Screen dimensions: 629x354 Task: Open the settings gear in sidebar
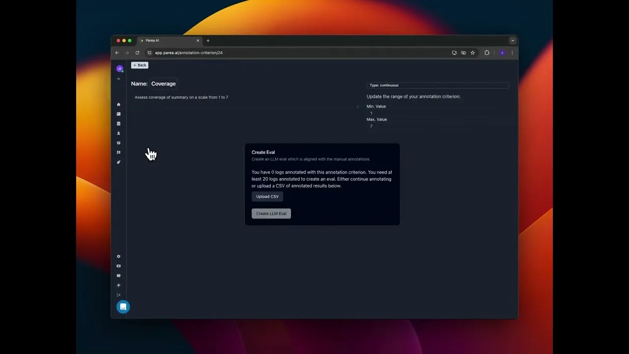[x=118, y=256]
